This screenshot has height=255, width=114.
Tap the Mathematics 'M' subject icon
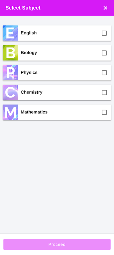click(10, 112)
